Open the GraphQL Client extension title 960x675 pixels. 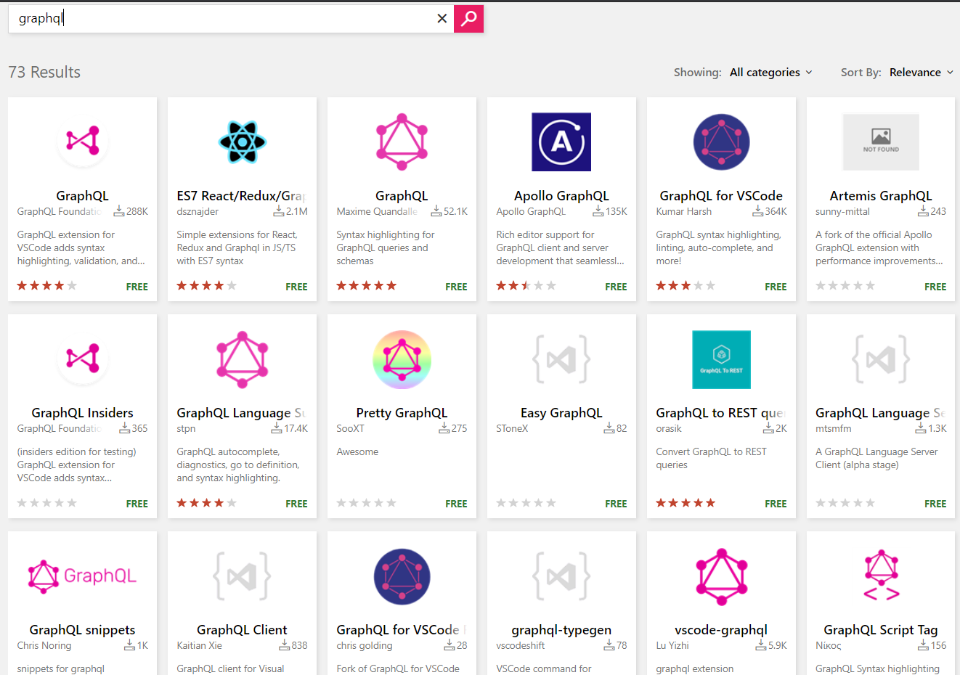click(x=242, y=630)
